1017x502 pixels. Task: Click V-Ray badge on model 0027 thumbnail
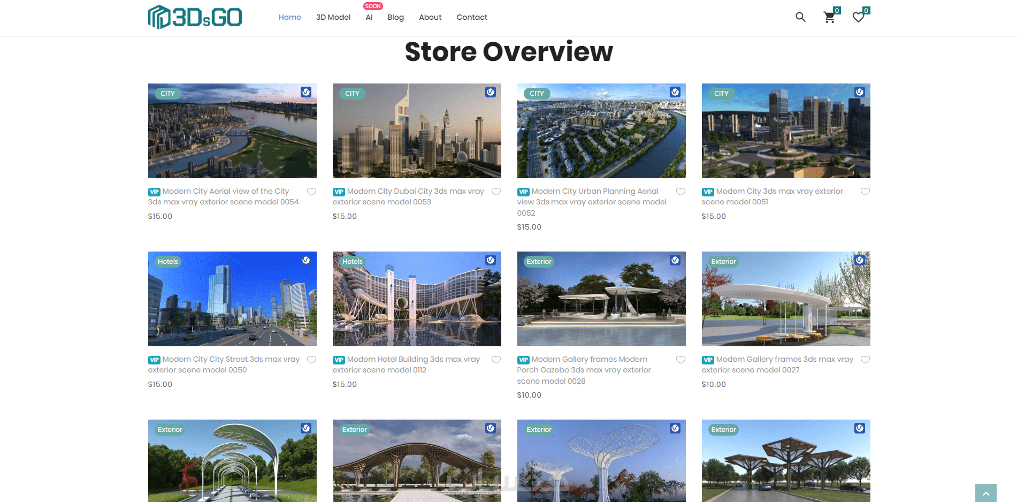pos(860,260)
